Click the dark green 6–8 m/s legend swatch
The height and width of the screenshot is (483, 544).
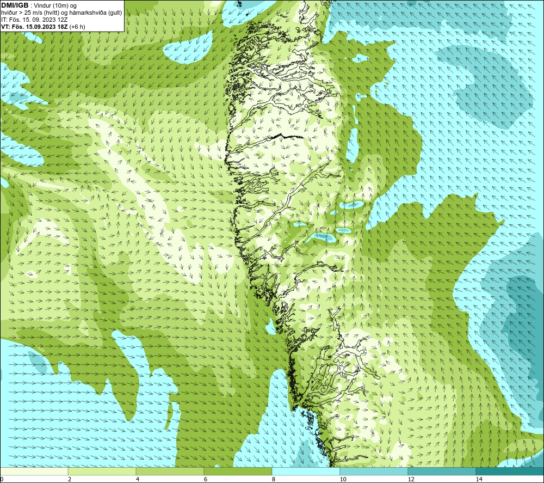coord(238,471)
